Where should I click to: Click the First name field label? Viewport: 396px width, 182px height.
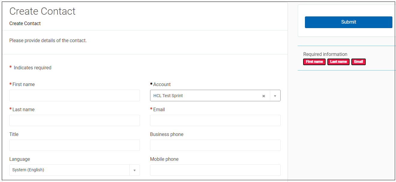tap(23, 85)
